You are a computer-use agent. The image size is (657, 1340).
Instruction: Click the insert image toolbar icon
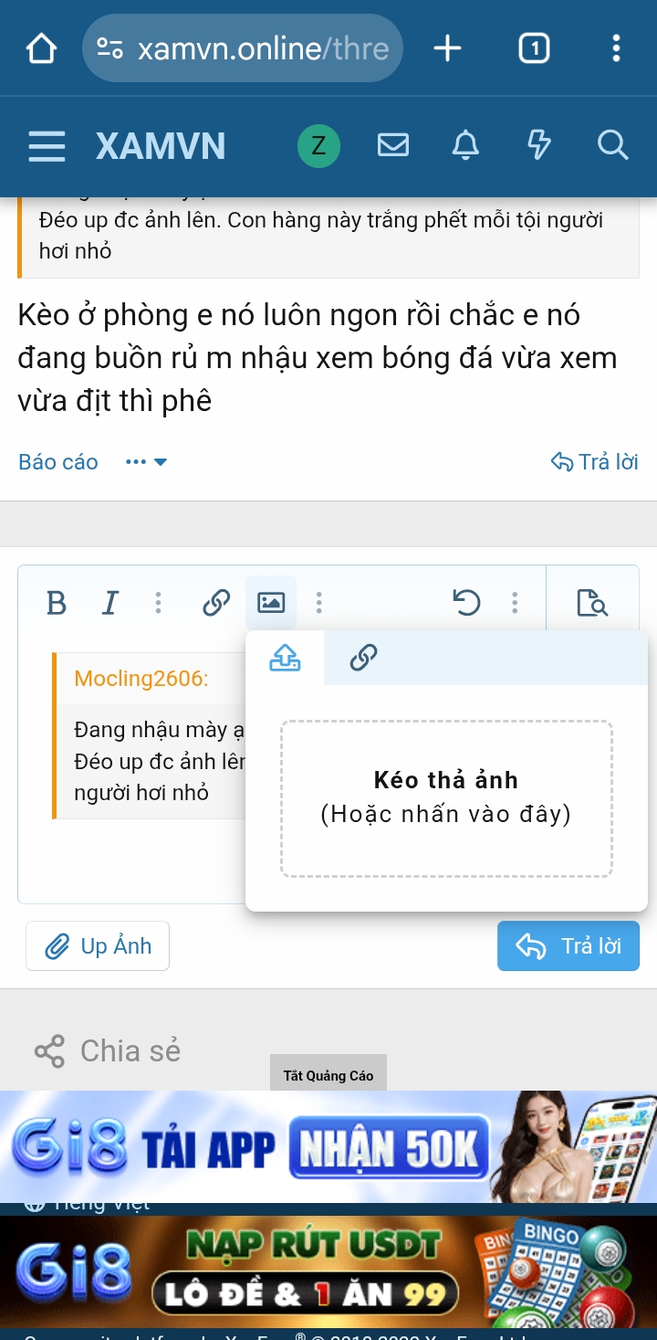point(270,602)
